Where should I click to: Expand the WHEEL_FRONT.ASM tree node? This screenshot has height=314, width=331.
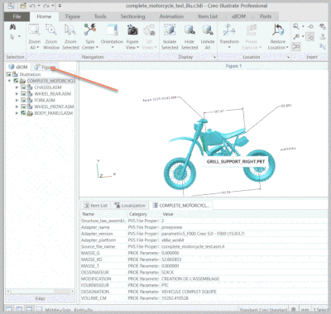tap(17, 107)
